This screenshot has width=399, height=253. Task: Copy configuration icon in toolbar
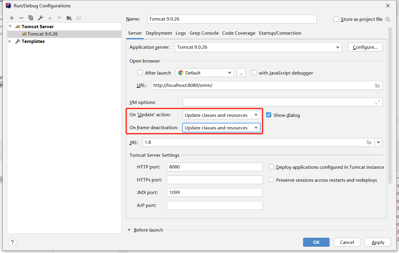click(31, 18)
